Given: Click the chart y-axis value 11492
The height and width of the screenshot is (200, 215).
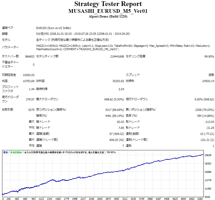Looking at the screenshot, I should 208,189.
